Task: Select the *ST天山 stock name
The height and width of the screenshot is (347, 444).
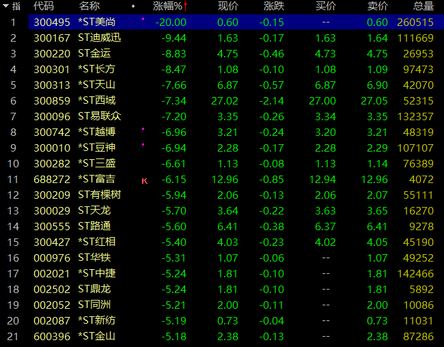Action: [97, 85]
